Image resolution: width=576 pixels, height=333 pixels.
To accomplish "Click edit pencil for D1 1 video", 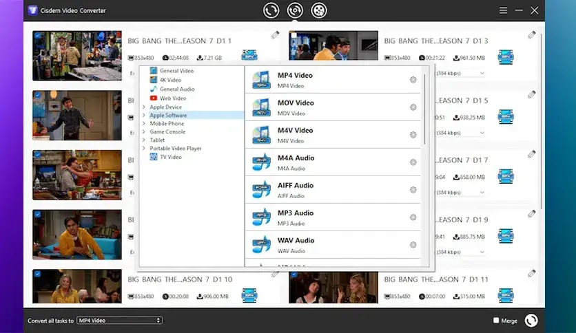I will pyautogui.click(x=276, y=35).
